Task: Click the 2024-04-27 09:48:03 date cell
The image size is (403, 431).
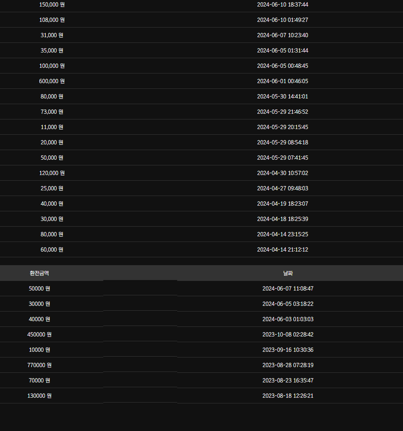Action: pos(282,188)
